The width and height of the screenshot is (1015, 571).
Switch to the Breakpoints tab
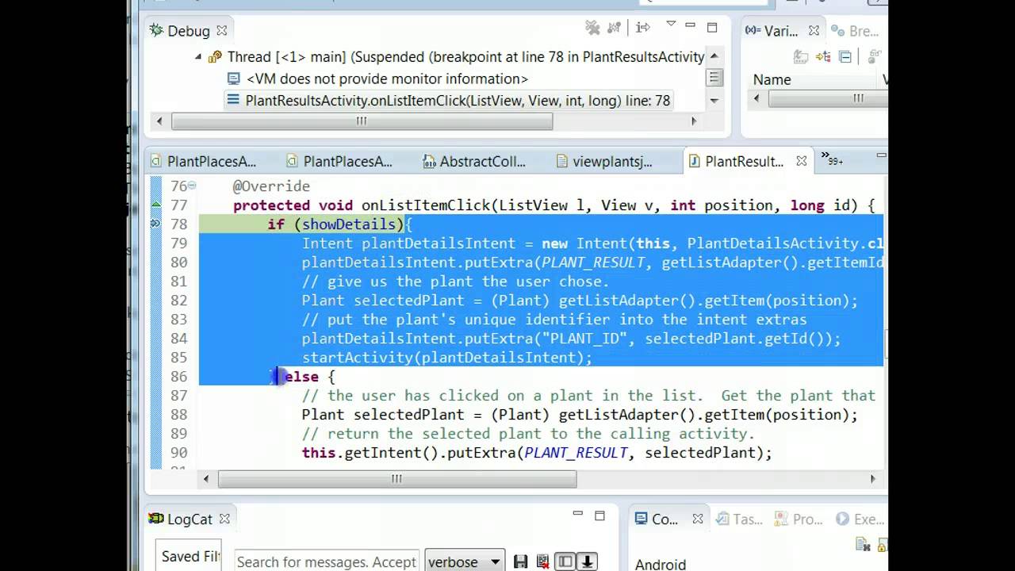(x=855, y=31)
